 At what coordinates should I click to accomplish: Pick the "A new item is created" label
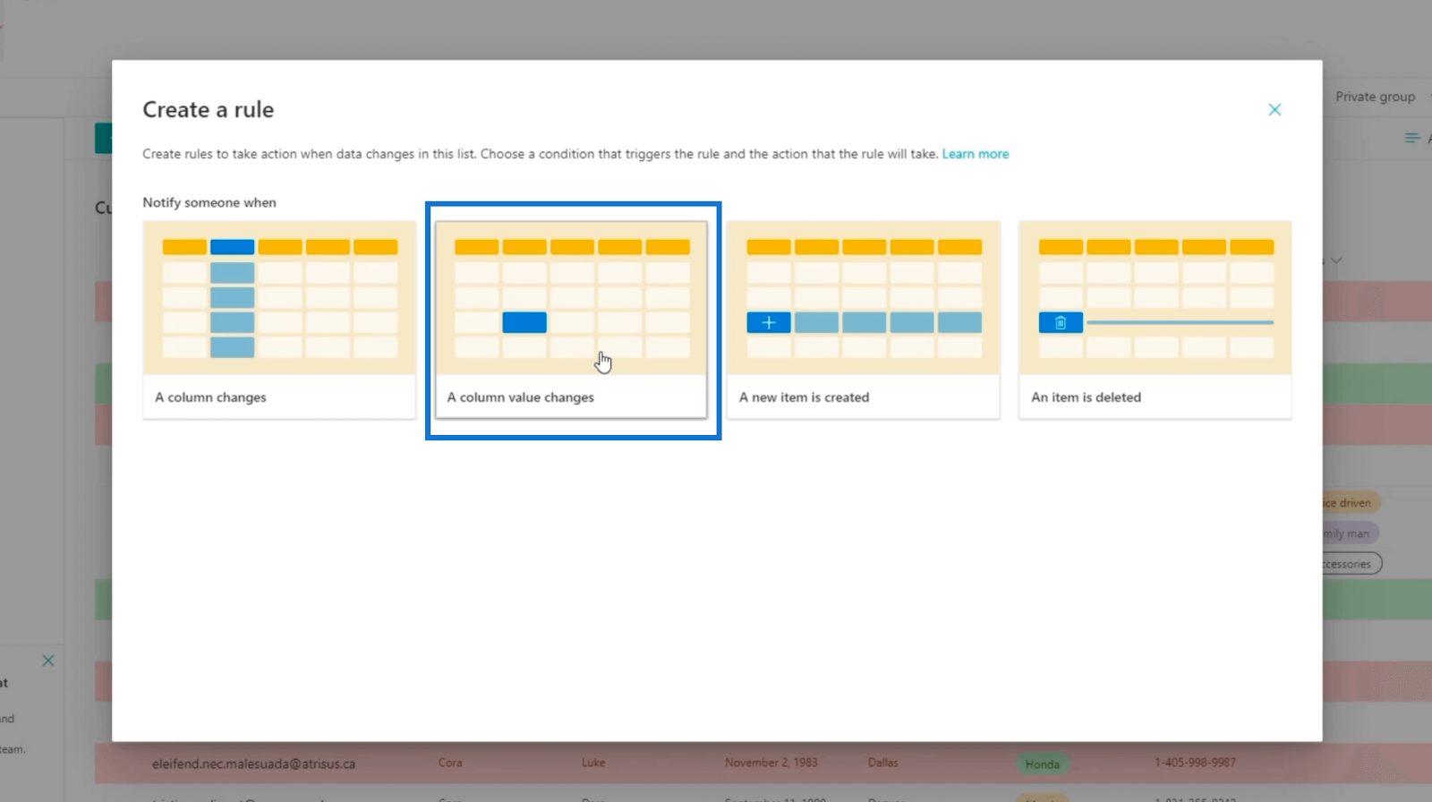pyautogui.click(x=804, y=397)
